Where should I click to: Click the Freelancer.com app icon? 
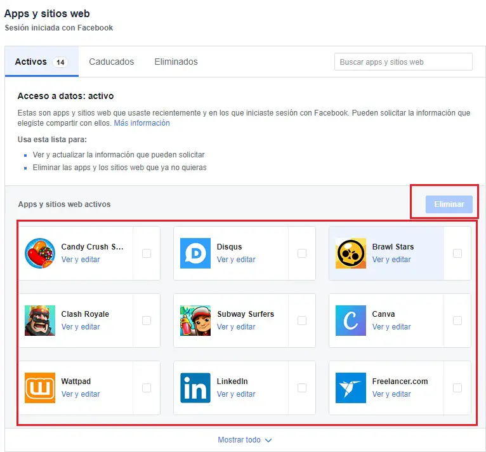(351, 388)
